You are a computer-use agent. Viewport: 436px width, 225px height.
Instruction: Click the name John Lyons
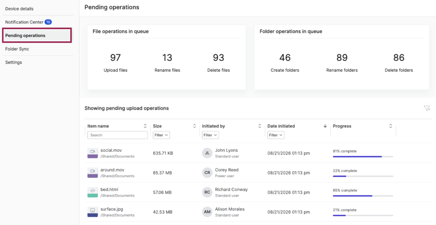pyautogui.click(x=227, y=150)
